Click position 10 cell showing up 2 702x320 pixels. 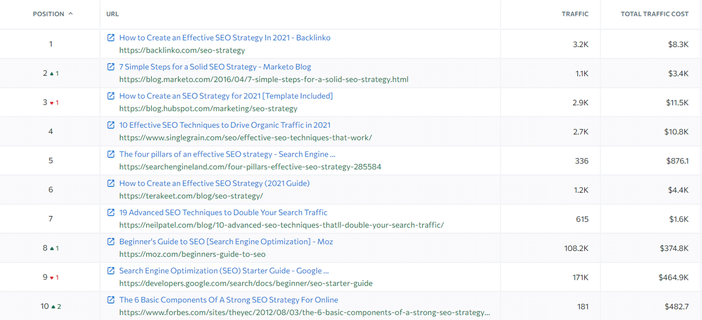point(50,306)
